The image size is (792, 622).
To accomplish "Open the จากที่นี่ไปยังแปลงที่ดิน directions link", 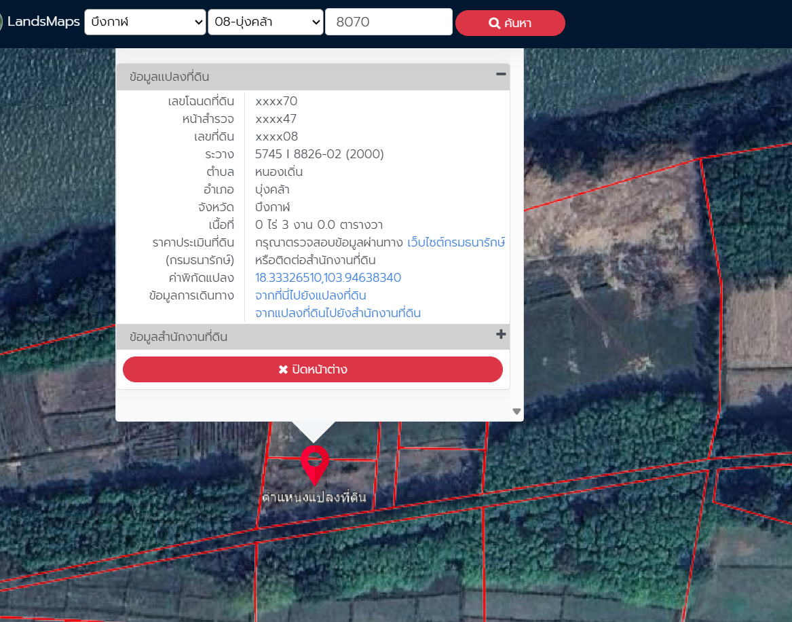I will (x=311, y=295).
